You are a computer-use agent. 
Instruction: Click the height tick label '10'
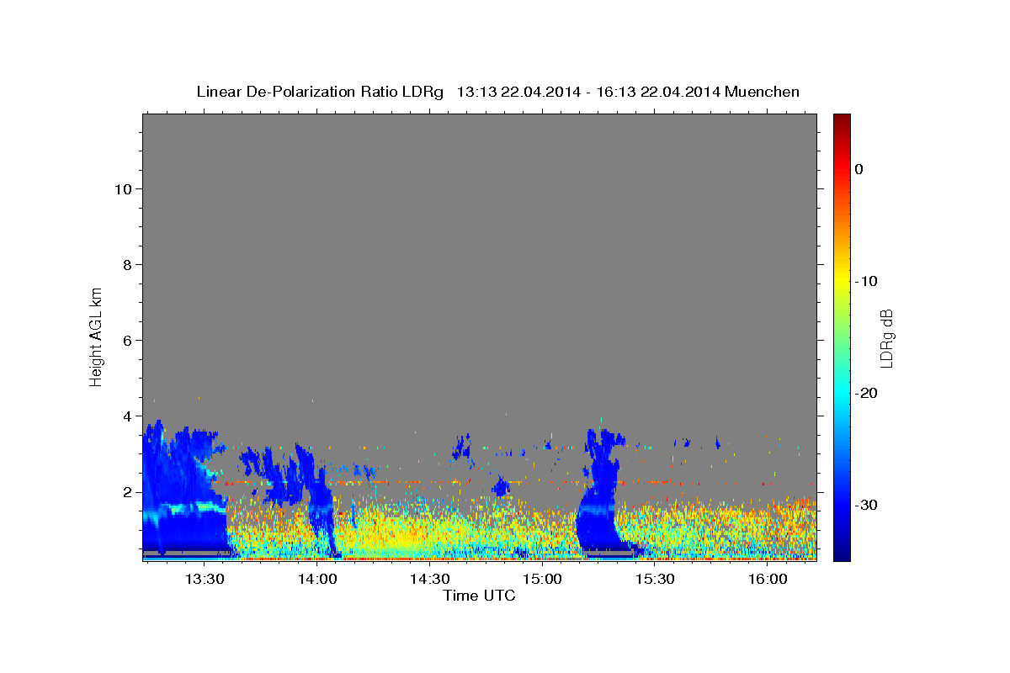[122, 188]
